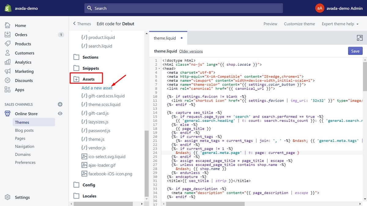
Task: Open the gift-card.js file
Action: (98, 113)
